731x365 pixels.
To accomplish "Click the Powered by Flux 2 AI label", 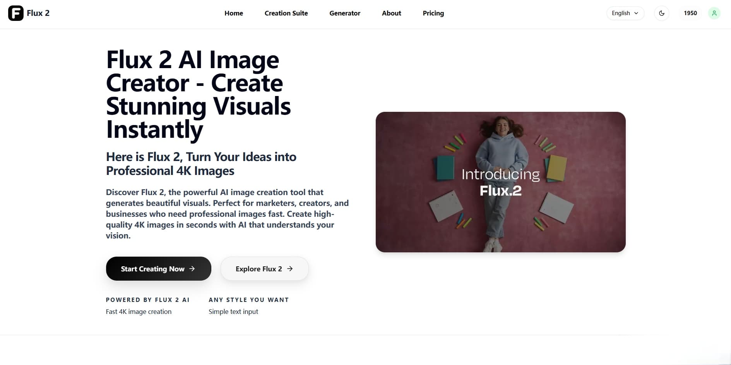I will (x=147, y=300).
